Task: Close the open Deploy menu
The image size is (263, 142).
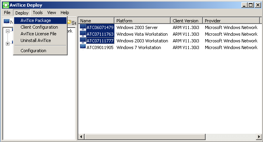Action: 22,13
